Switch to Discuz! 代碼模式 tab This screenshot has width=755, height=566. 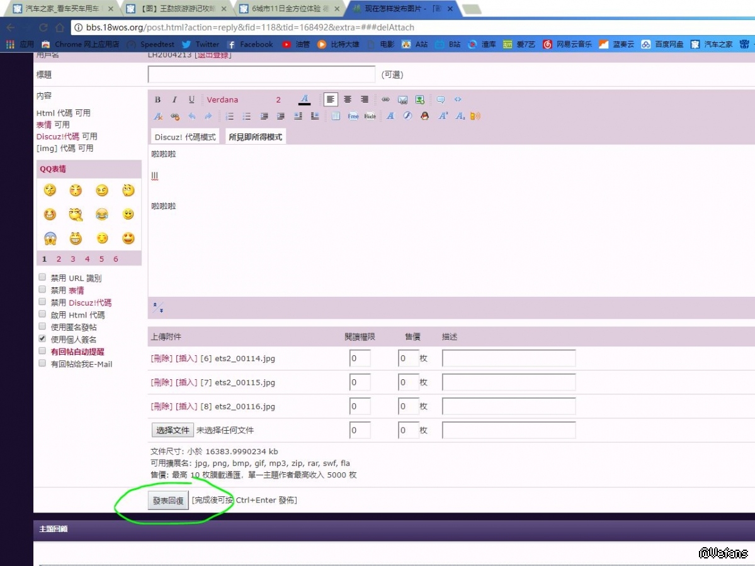185,137
